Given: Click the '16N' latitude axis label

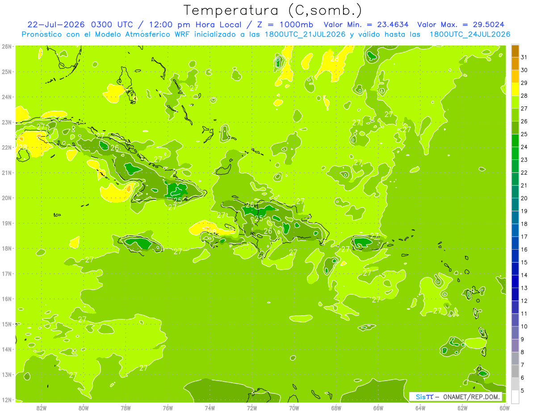Looking at the screenshot, I should pyautogui.click(x=7, y=299).
